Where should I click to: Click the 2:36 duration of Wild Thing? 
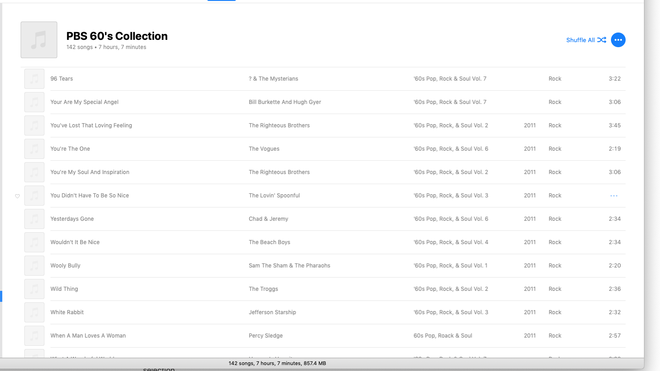615,289
